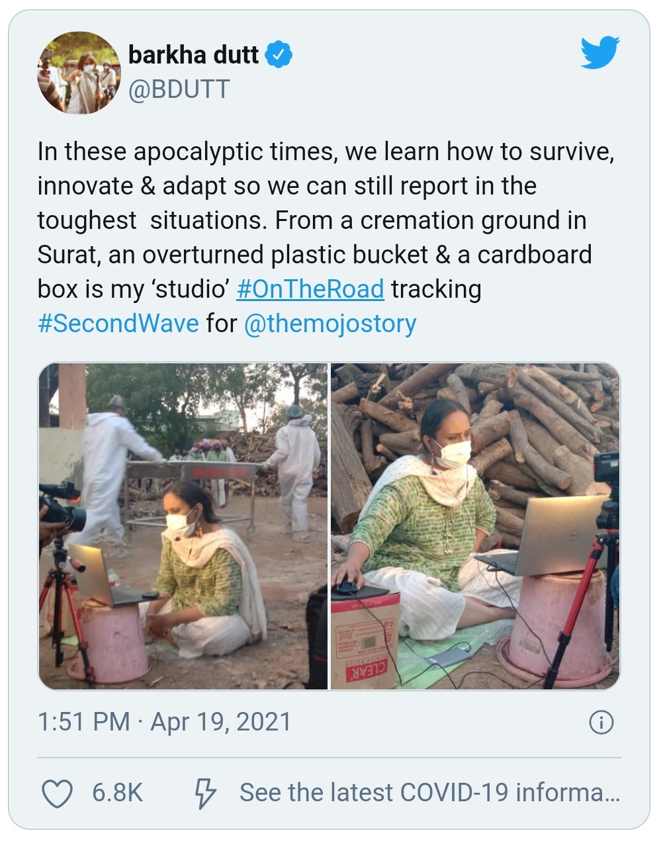Like the tweet with the heart icon

click(x=58, y=793)
